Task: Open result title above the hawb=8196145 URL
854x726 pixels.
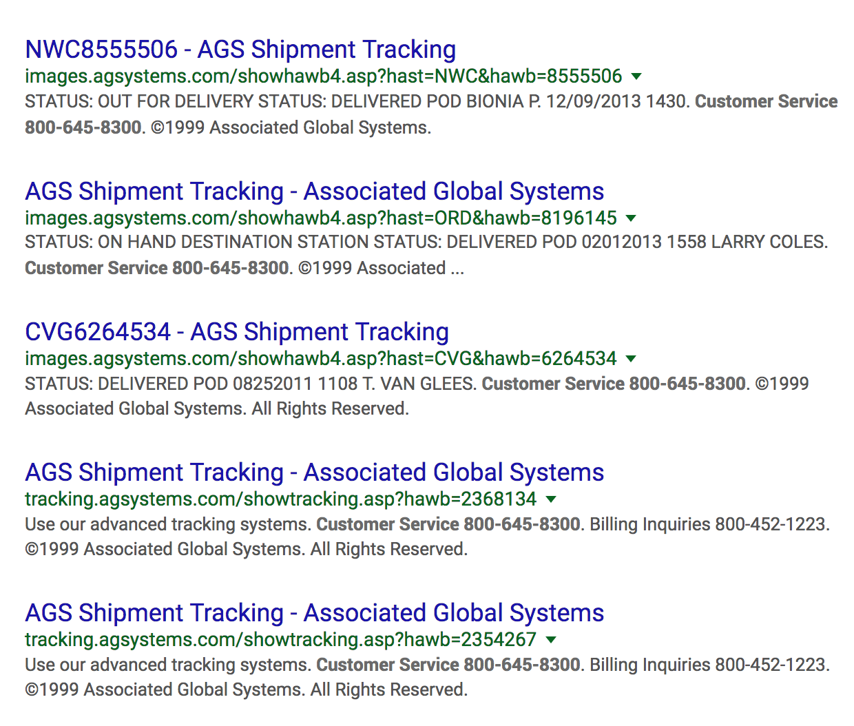Action: click(x=314, y=191)
